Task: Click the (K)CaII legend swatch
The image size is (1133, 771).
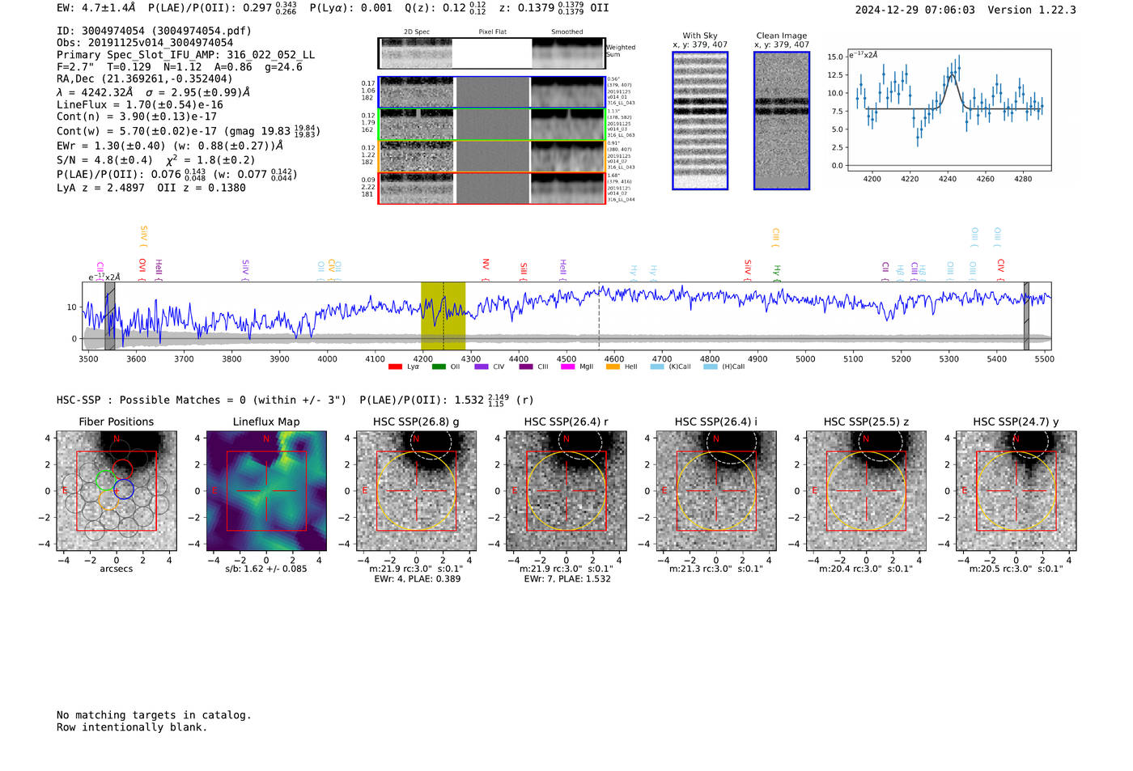Action: 657,366
